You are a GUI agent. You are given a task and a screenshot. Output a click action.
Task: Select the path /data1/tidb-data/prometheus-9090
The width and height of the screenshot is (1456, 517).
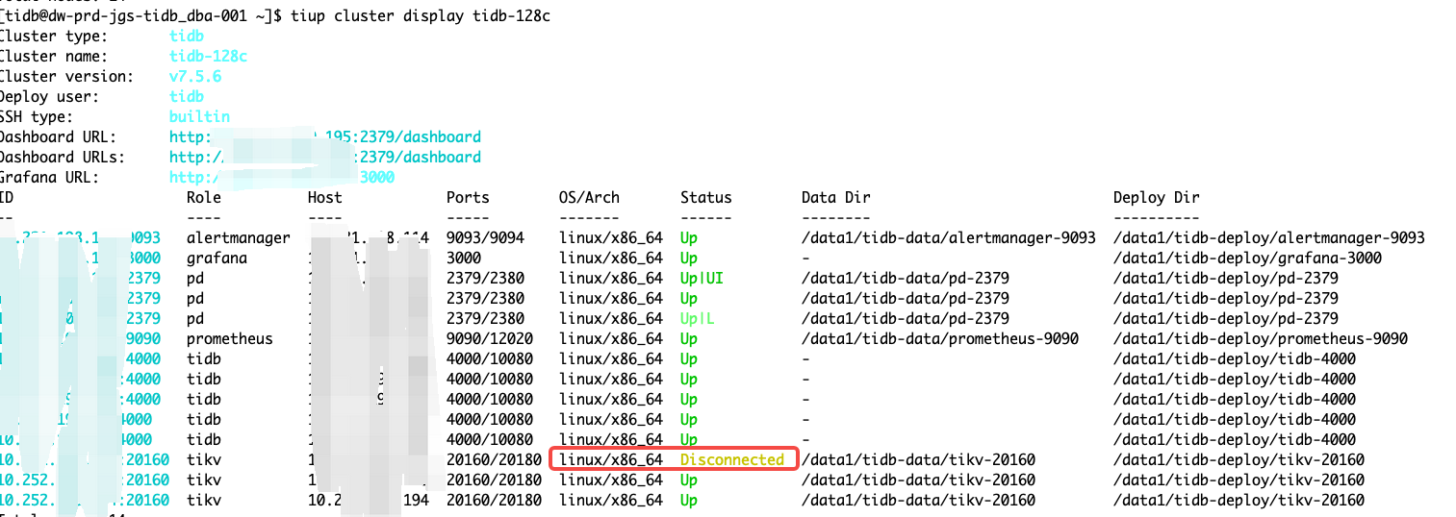[x=940, y=338]
